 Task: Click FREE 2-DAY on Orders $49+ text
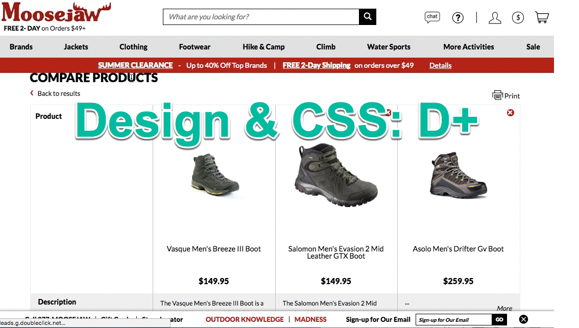pyautogui.click(x=45, y=29)
